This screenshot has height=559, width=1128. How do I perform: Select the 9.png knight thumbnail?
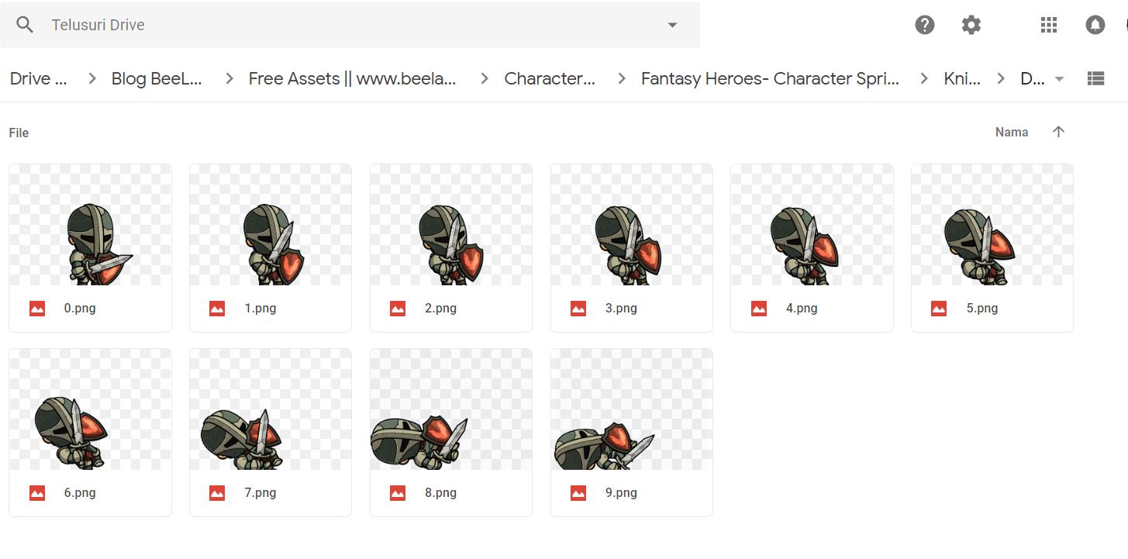coord(632,409)
